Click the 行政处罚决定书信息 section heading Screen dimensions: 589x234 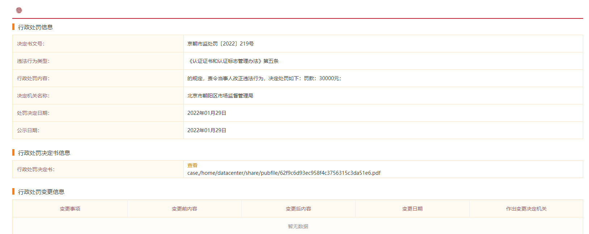coord(44,153)
